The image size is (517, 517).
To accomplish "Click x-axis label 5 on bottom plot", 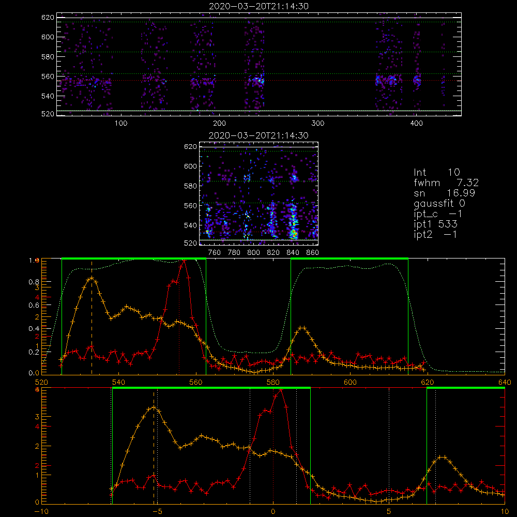I will [389, 511].
